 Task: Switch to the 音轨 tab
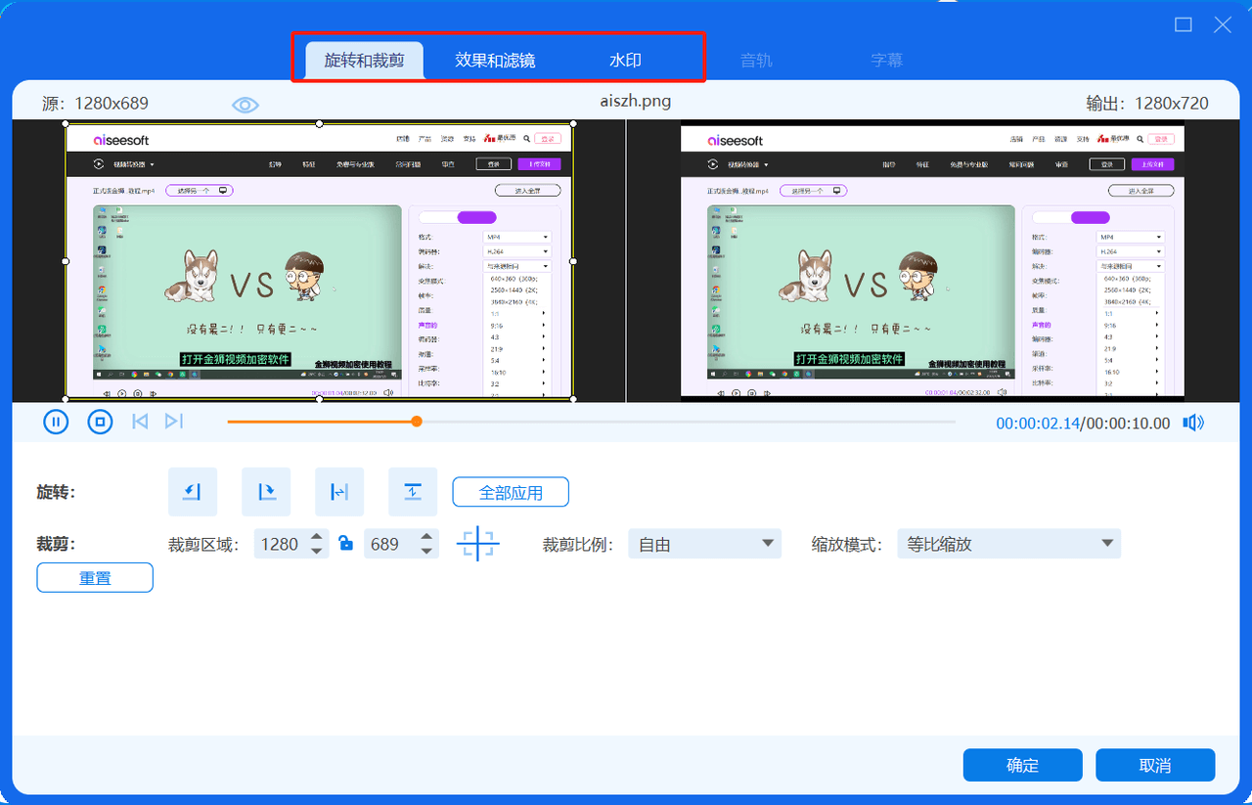tap(756, 60)
